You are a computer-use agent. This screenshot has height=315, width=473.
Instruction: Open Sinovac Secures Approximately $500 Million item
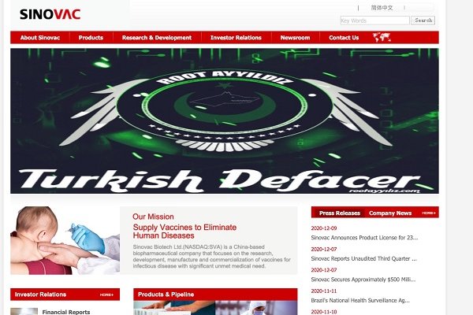pos(363,280)
